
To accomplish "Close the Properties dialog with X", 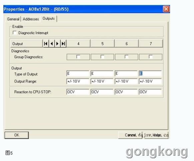I will click(x=166, y=9).
